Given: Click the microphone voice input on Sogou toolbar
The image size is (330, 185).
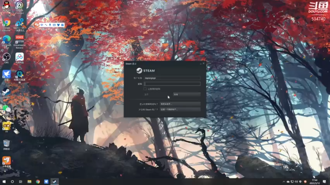Looking at the screenshot, I should point(50,25).
